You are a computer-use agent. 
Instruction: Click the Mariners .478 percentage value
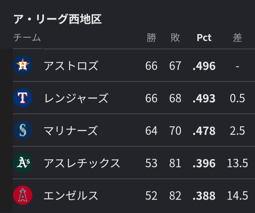(x=204, y=131)
